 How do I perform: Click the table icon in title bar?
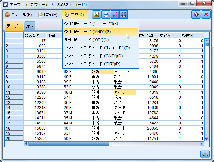point(5,5)
